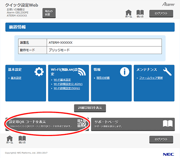Click the footer Home icon
Image resolution: width=180 pixels, height=158 pixels.
10,140
